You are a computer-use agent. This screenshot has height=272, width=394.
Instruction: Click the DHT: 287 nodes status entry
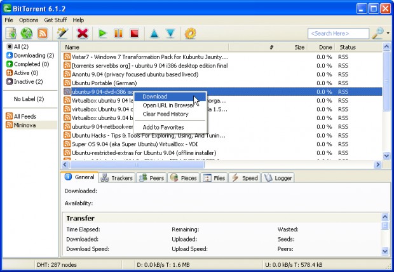pyautogui.click(x=57, y=265)
